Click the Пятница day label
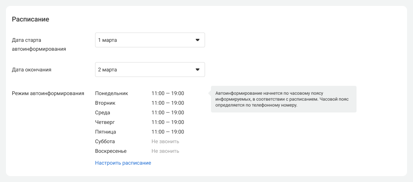The image size is (413, 182). point(105,132)
